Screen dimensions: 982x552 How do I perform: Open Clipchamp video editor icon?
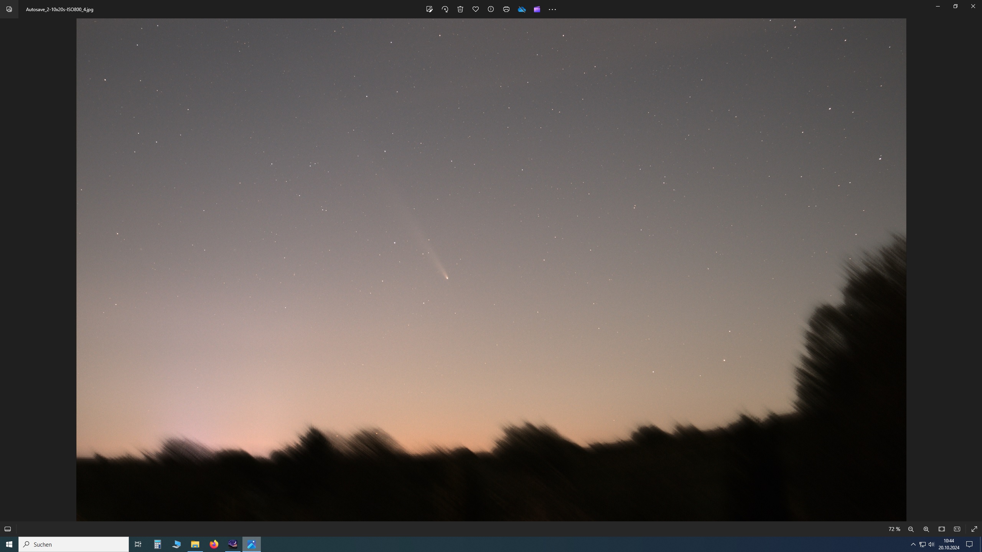(537, 9)
